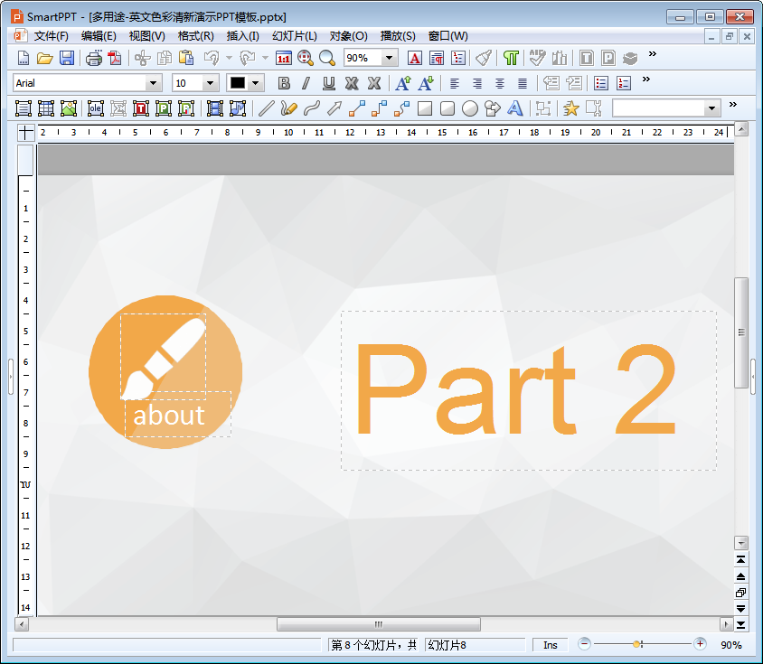This screenshot has height=664, width=763.
Task: Redo the last undone action
Action: click(248, 58)
